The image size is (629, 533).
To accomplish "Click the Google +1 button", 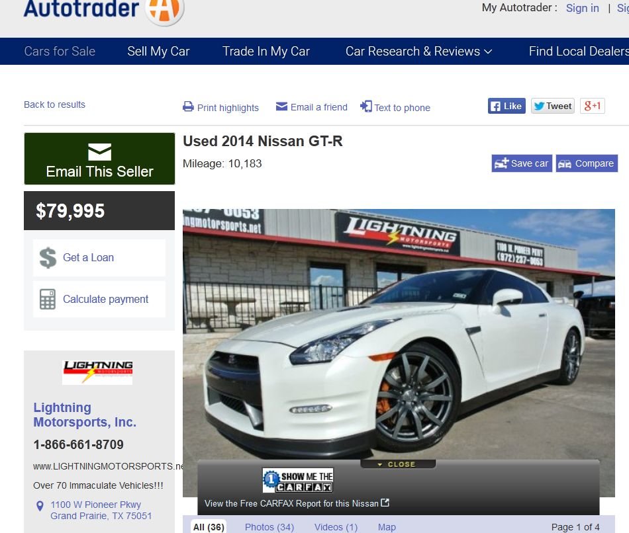I will tap(593, 106).
